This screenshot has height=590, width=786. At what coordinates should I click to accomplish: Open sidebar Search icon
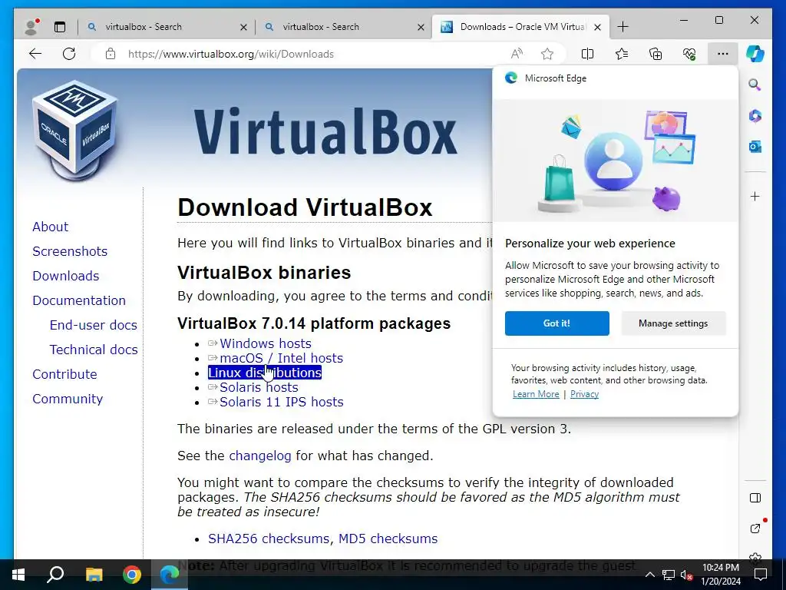[755, 85]
